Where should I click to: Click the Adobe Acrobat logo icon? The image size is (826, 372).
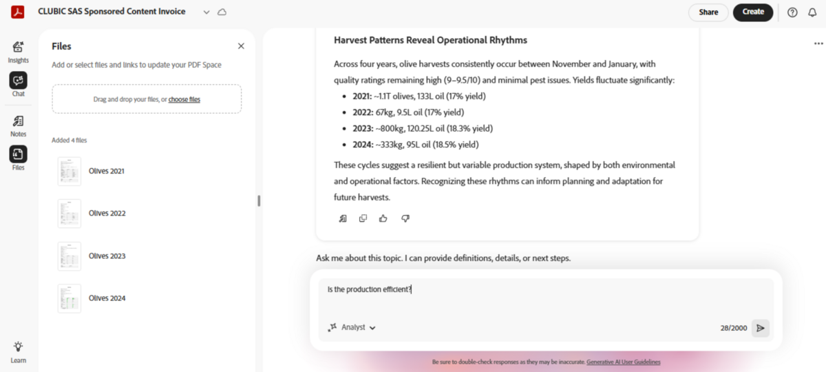coord(18,12)
